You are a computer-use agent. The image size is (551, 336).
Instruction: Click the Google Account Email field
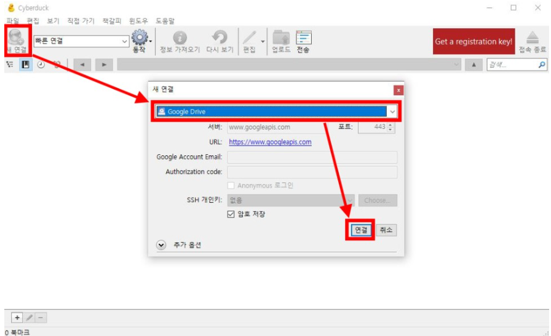[312, 157]
